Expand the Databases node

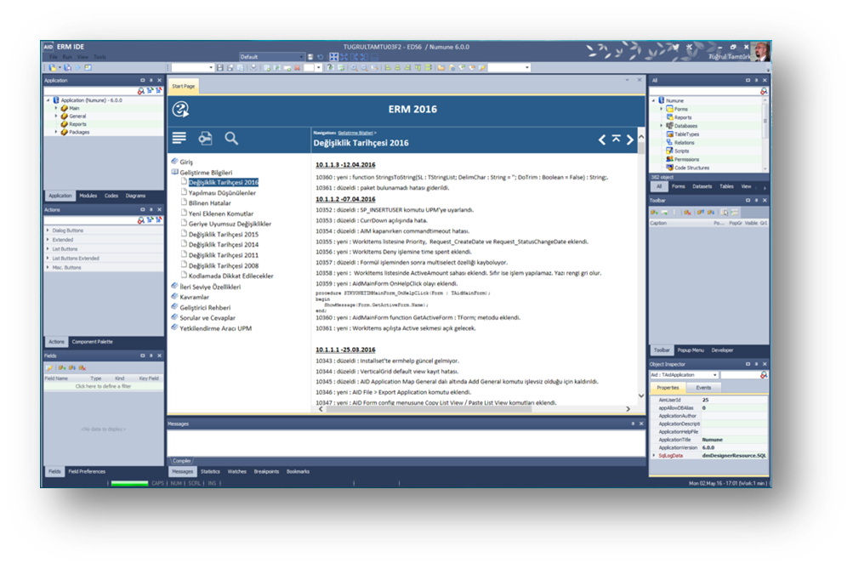coord(662,126)
